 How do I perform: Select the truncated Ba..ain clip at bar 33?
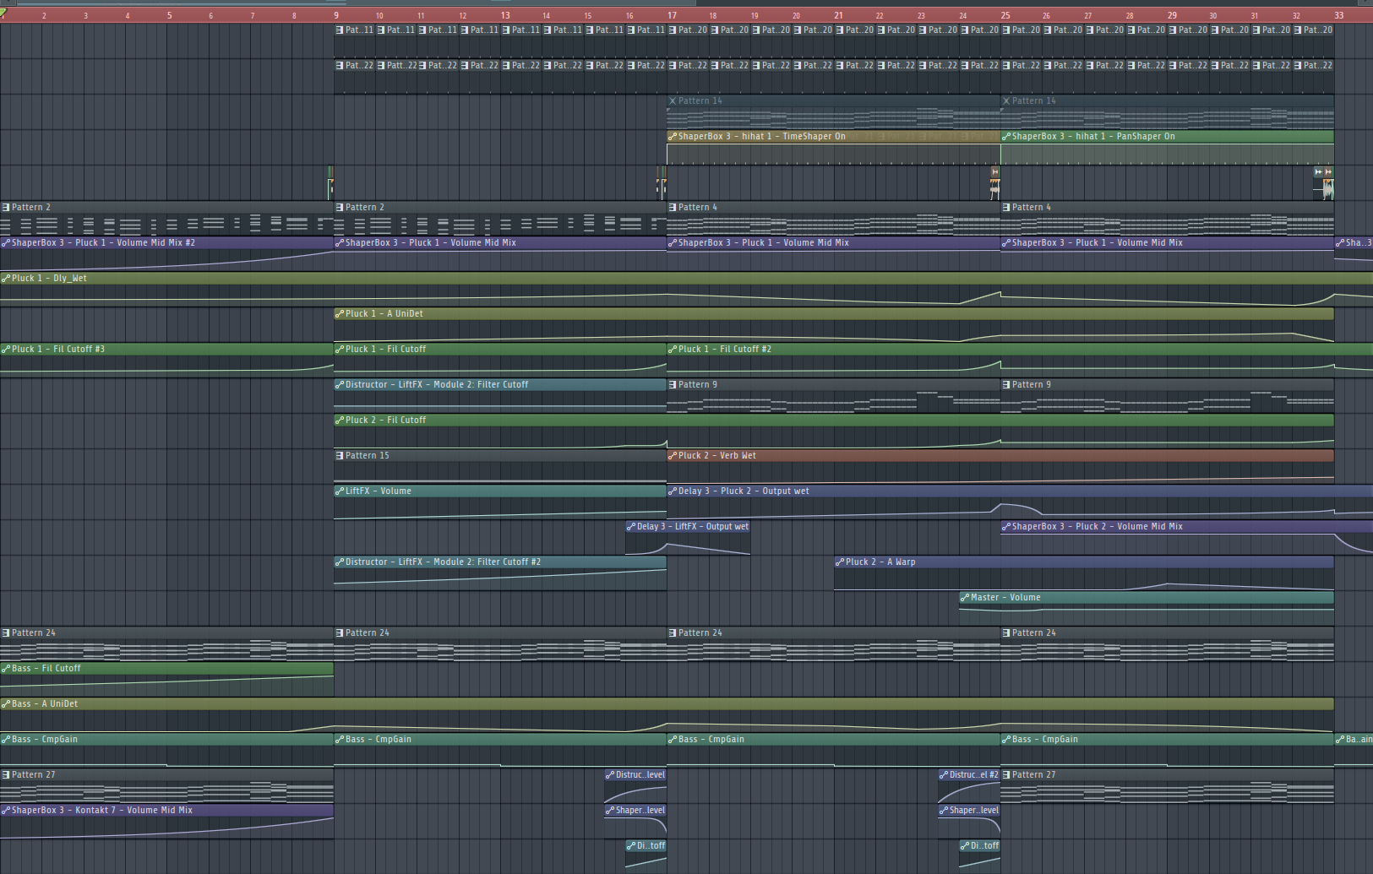click(x=1354, y=739)
